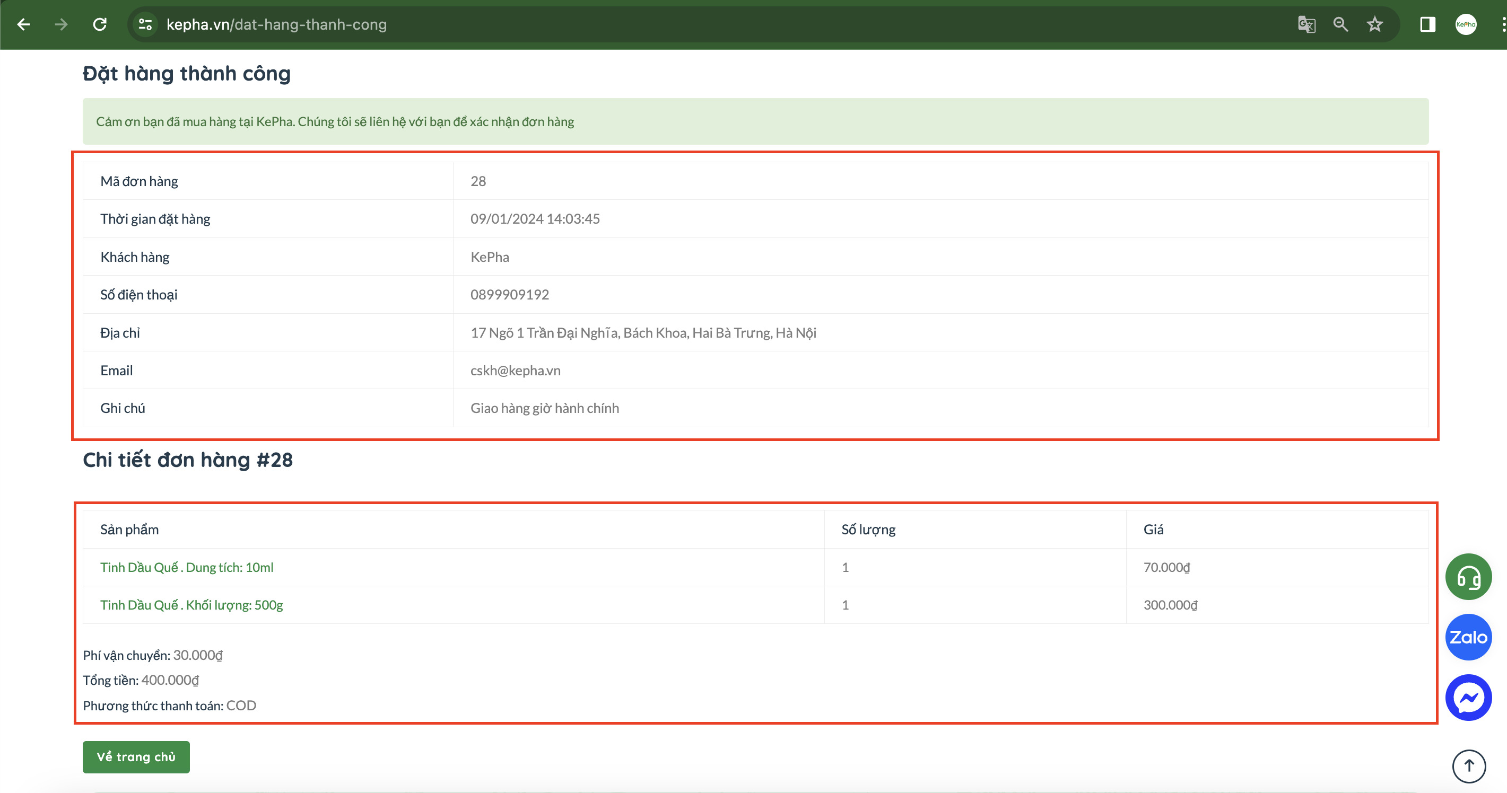Click quantity '1' in the 500g product row

pos(846,605)
